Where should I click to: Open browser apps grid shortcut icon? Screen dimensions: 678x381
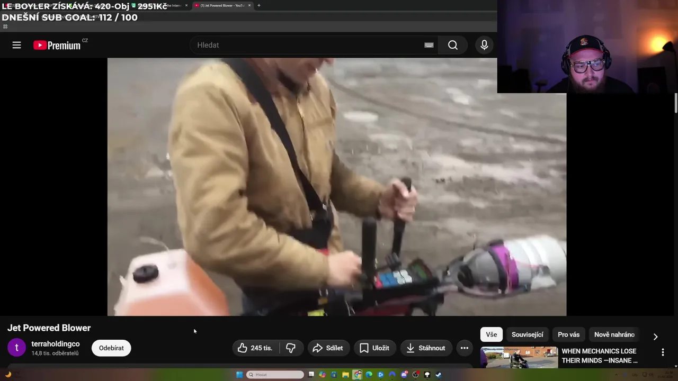[5, 26]
